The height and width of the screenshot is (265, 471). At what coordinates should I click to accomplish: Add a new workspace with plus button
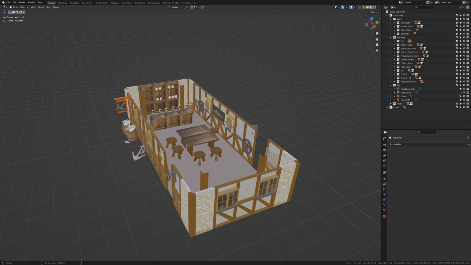pyautogui.click(x=194, y=3)
